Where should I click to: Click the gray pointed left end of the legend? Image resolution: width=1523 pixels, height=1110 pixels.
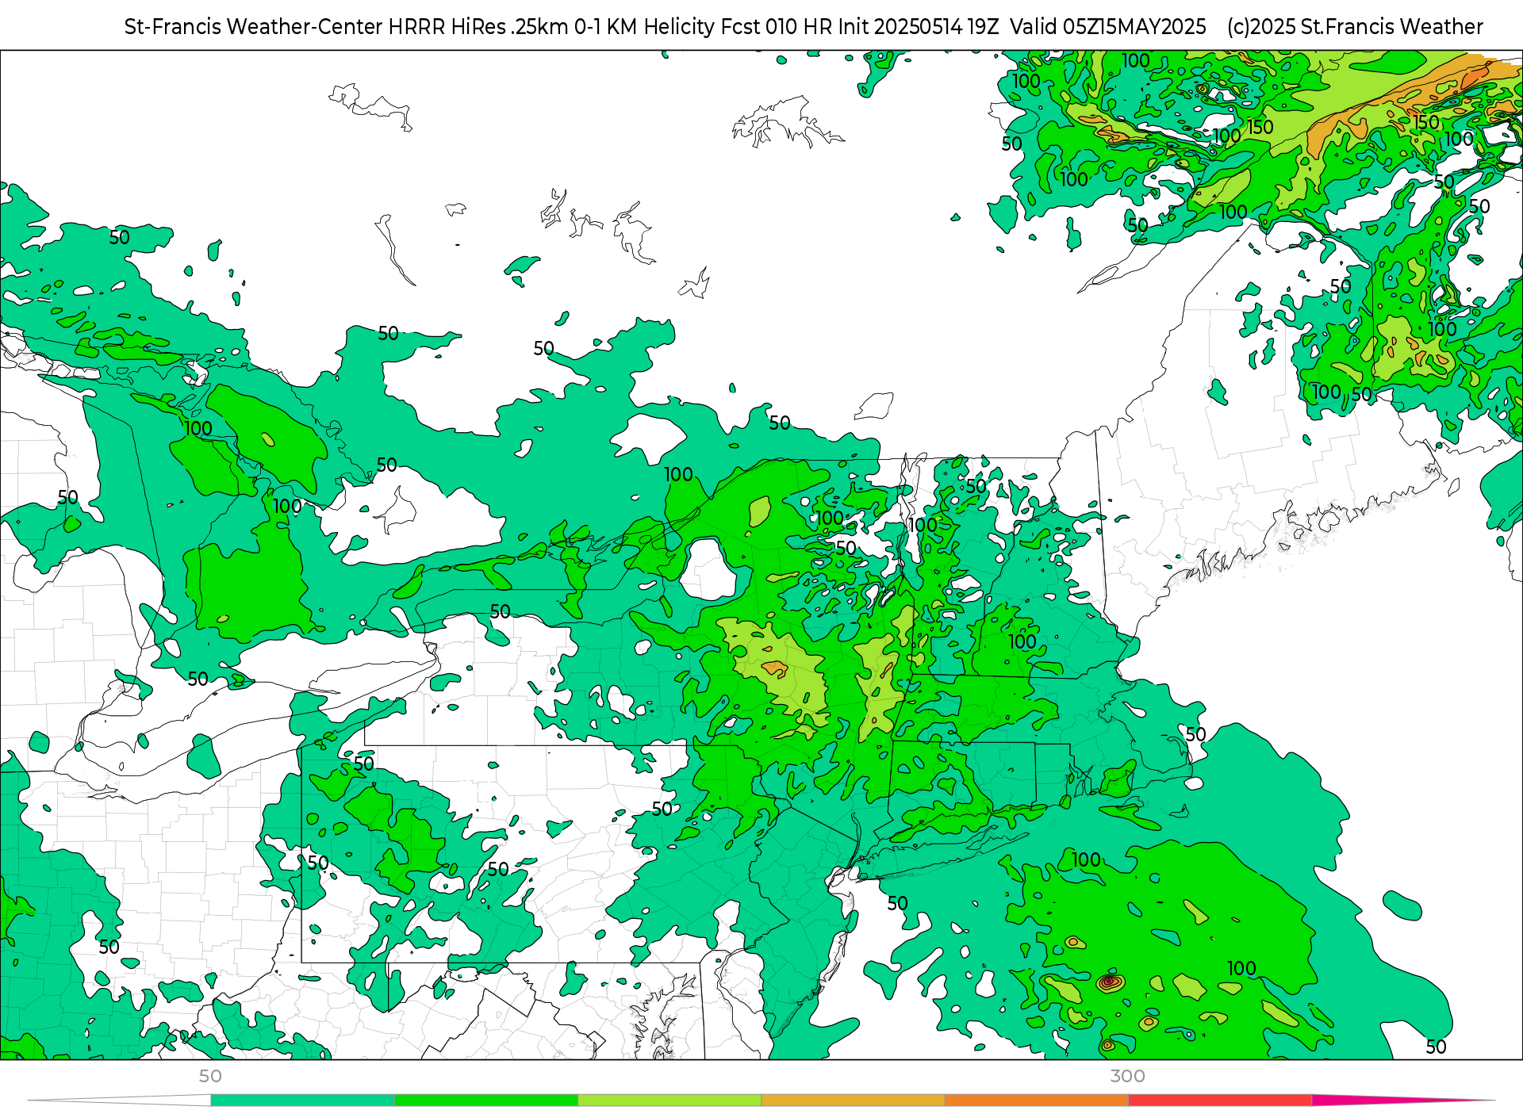(119, 1100)
